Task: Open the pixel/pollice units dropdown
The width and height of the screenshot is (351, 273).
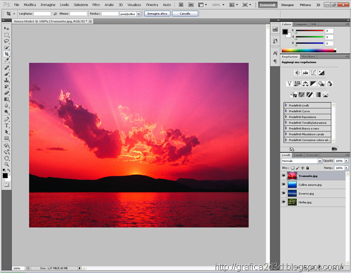Action: click(131, 13)
